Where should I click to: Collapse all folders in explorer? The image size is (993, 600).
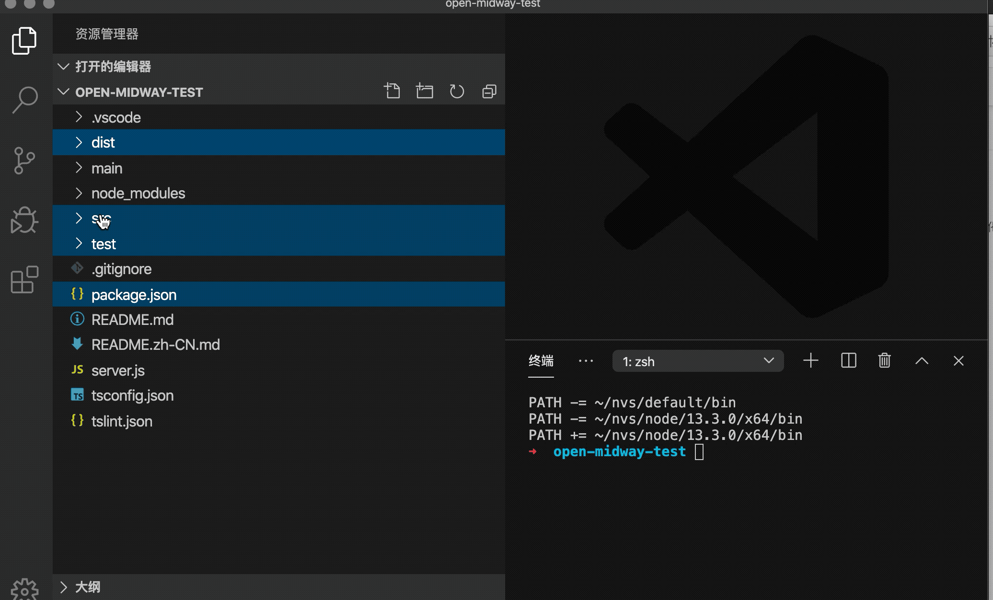coord(489,91)
